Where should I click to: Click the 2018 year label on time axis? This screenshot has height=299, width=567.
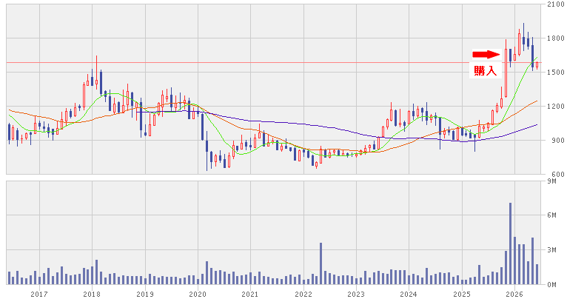(92, 294)
